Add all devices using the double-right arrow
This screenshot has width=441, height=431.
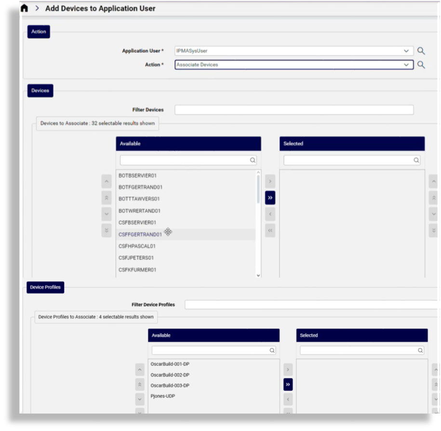tap(269, 197)
